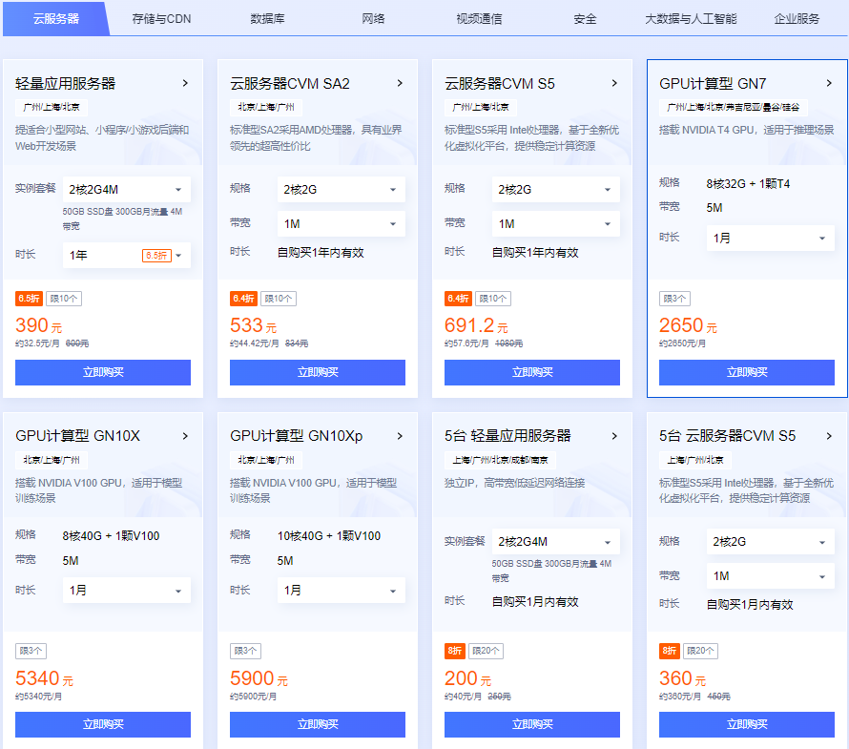Click 限3个 limit tag above 2650元
849x749 pixels.
(674, 299)
